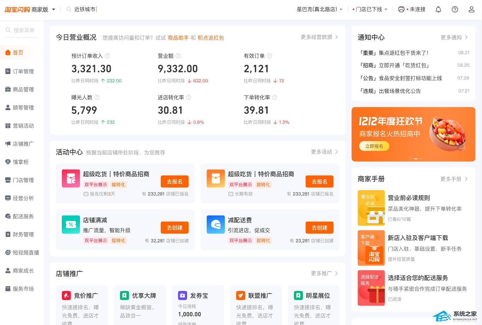Click the help icon beside 下单转化率
The height and width of the screenshot is (325, 482).
coord(275,97)
